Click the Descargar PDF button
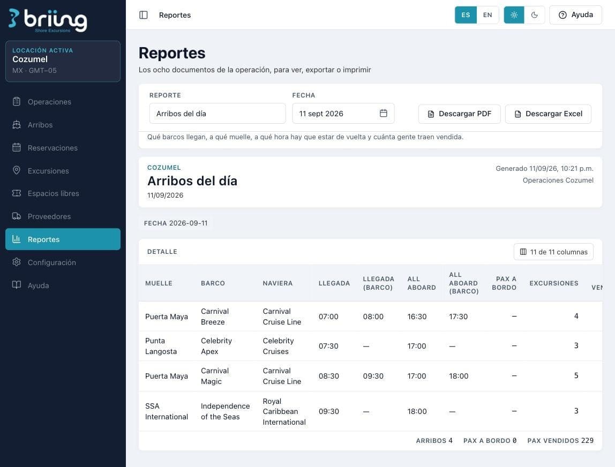The image size is (615, 467). coord(459,114)
